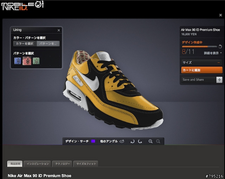Click the カートに追加 add to cart button
The width and height of the screenshot is (225, 179).
(202, 70)
